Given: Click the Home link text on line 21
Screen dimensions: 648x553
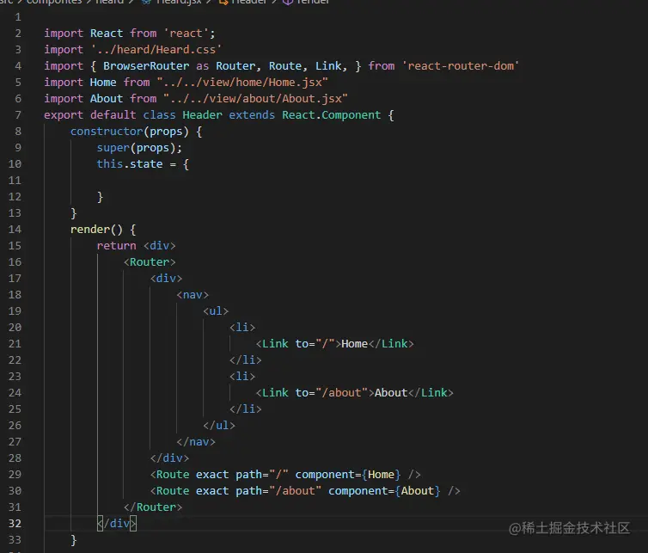Looking at the screenshot, I should point(355,344).
